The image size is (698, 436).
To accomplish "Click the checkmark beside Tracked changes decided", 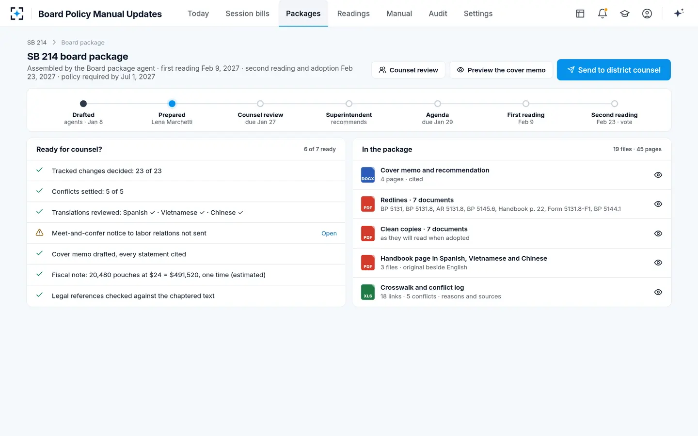I will pyautogui.click(x=40, y=171).
